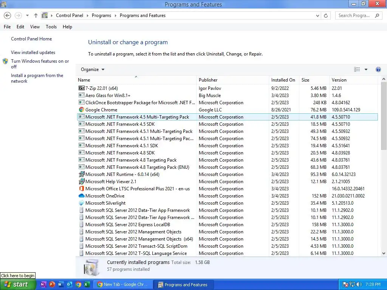The width and height of the screenshot is (387, 290).
Task: Click the volume speaker tray icon
Action: tap(359, 284)
